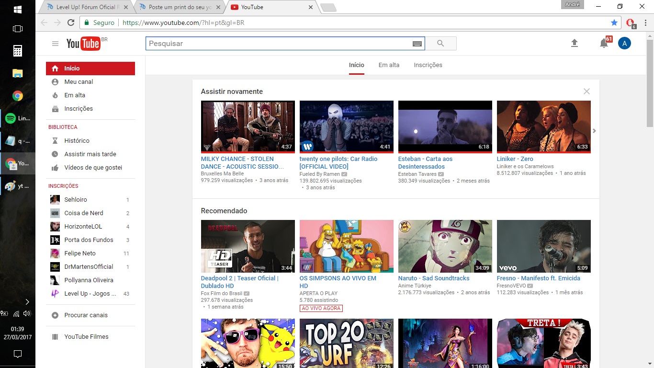Click the Simpsons live stream thumbnail
654x368 pixels.
(x=347, y=246)
